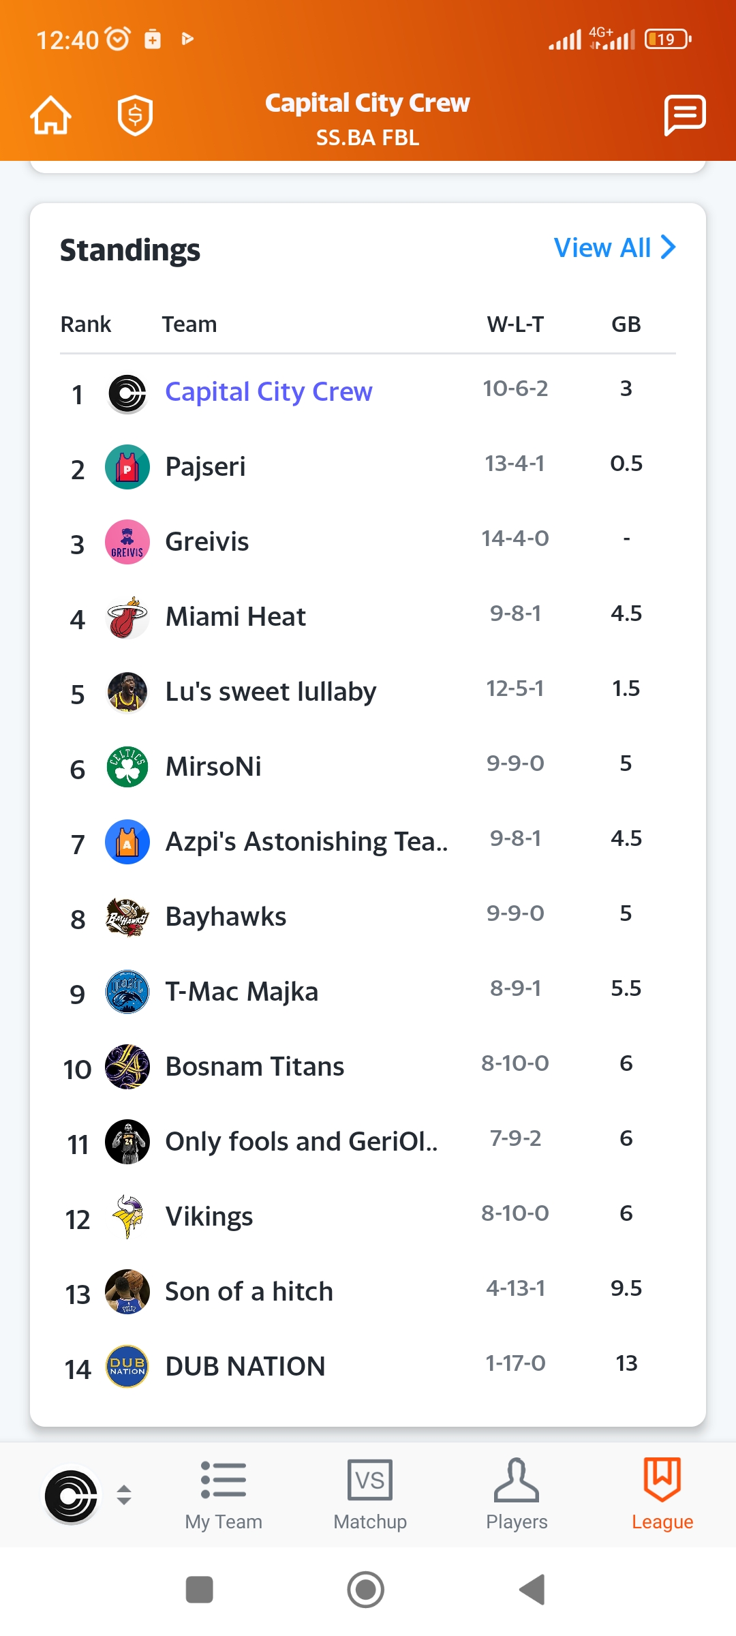
Task: Tap the MirsoNi Celtics logo
Action: click(x=127, y=767)
